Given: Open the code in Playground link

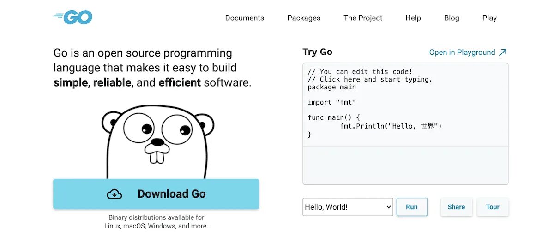Looking at the screenshot, I should 468,52.
